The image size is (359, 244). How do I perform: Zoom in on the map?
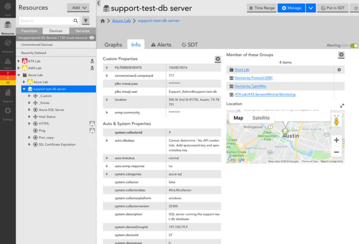tap(337, 140)
